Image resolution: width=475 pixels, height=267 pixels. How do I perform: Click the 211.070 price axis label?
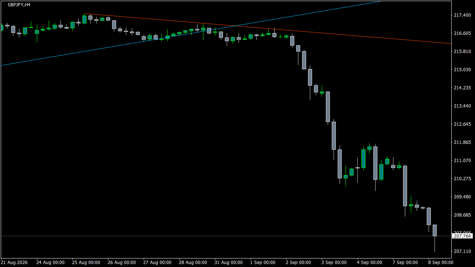click(462, 161)
